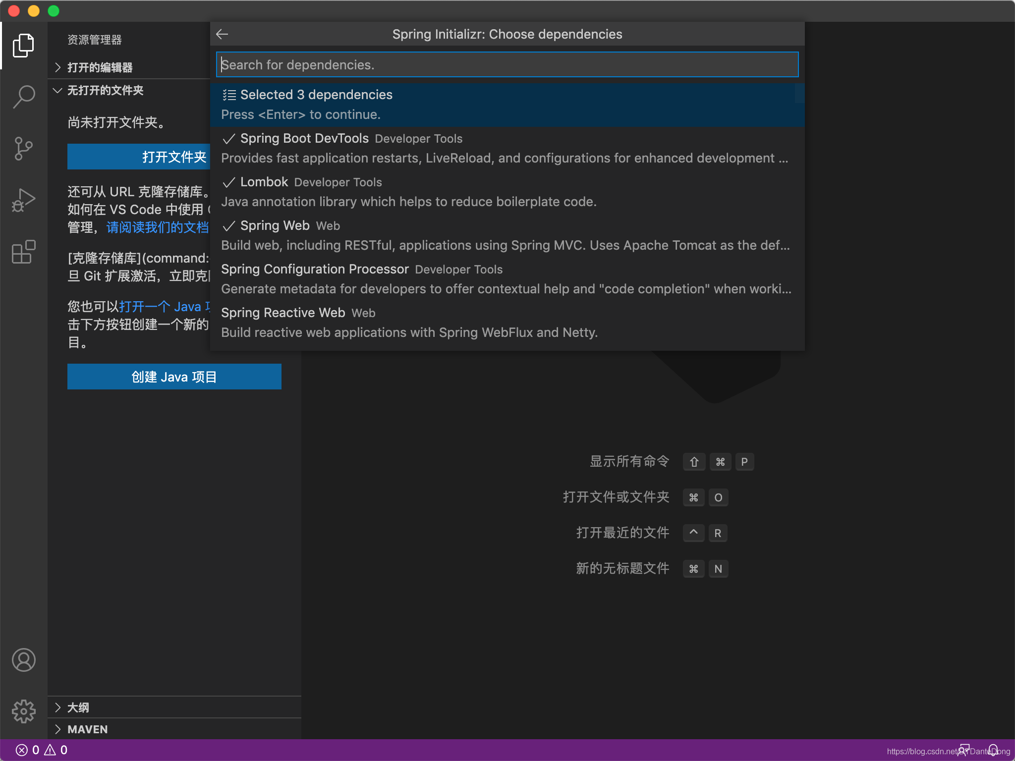Viewport: 1015px width, 761px height.
Task: Expand the MAVEN section
Action: click(174, 729)
